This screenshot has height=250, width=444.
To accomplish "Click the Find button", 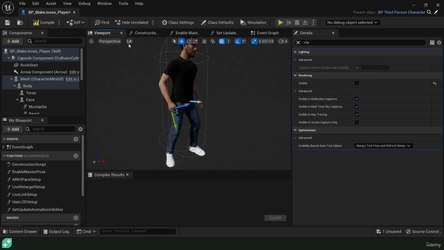I will 102,22.
